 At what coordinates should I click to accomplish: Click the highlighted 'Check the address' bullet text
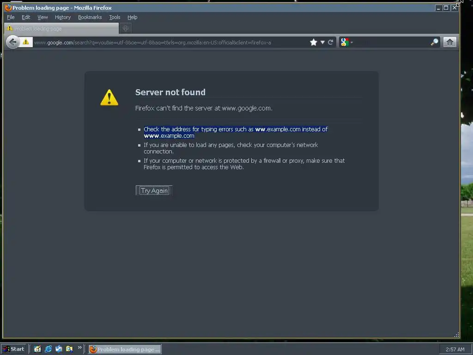pyautogui.click(x=236, y=133)
